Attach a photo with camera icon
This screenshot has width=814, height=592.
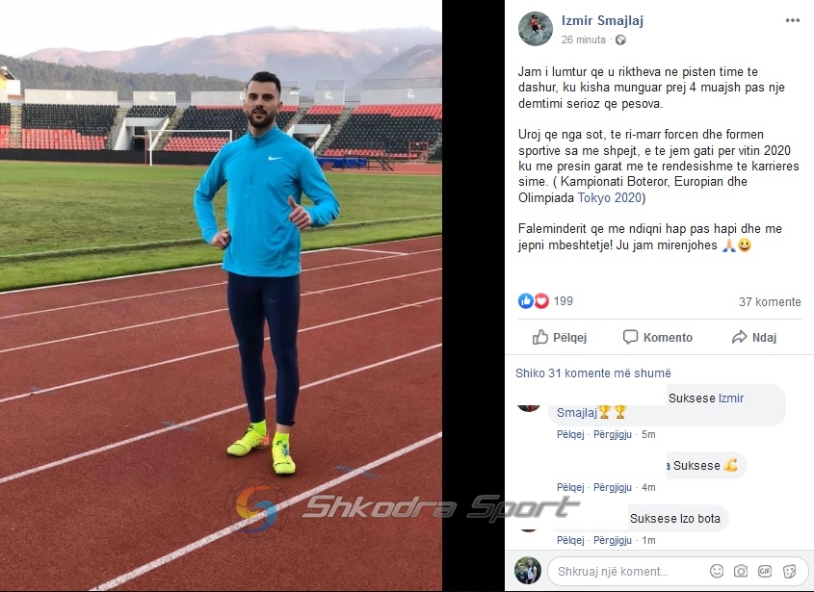point(741,571)
